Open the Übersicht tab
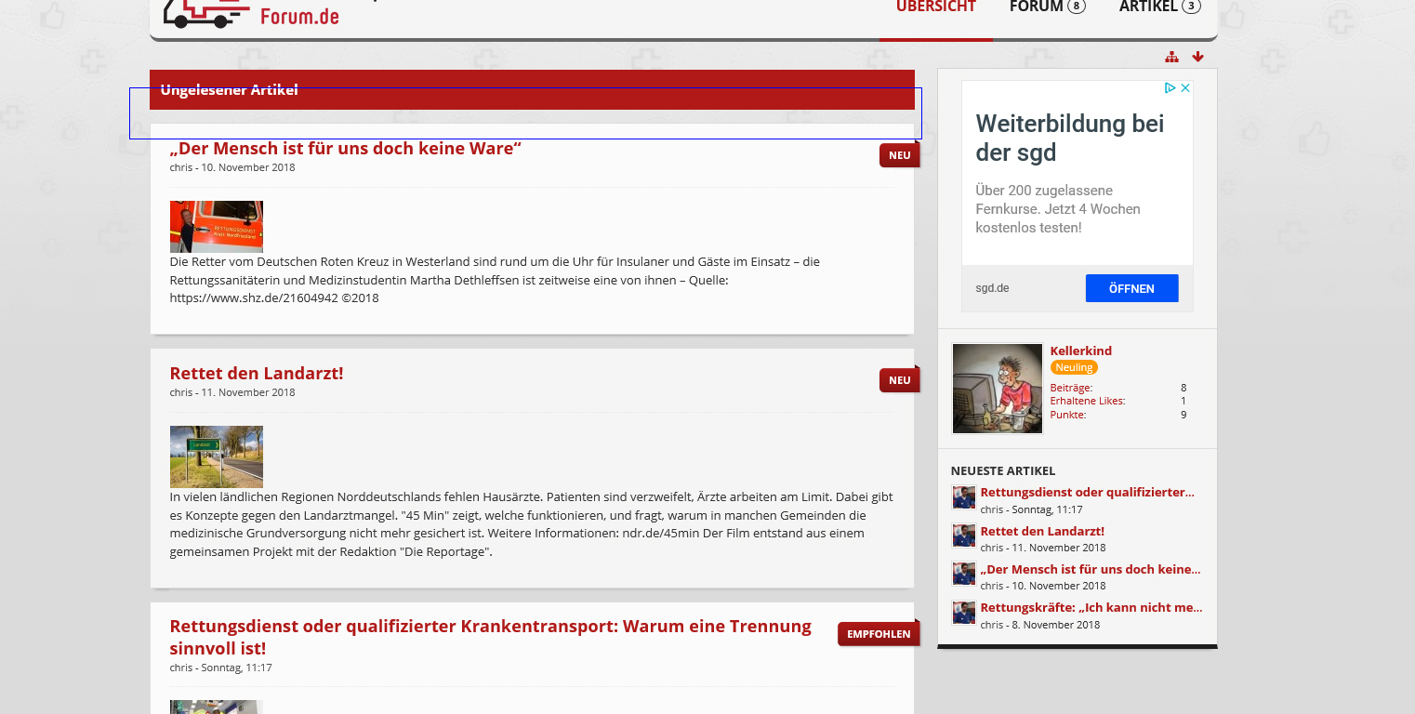Viewport: 1415px width, 714px height. (935, 7)
